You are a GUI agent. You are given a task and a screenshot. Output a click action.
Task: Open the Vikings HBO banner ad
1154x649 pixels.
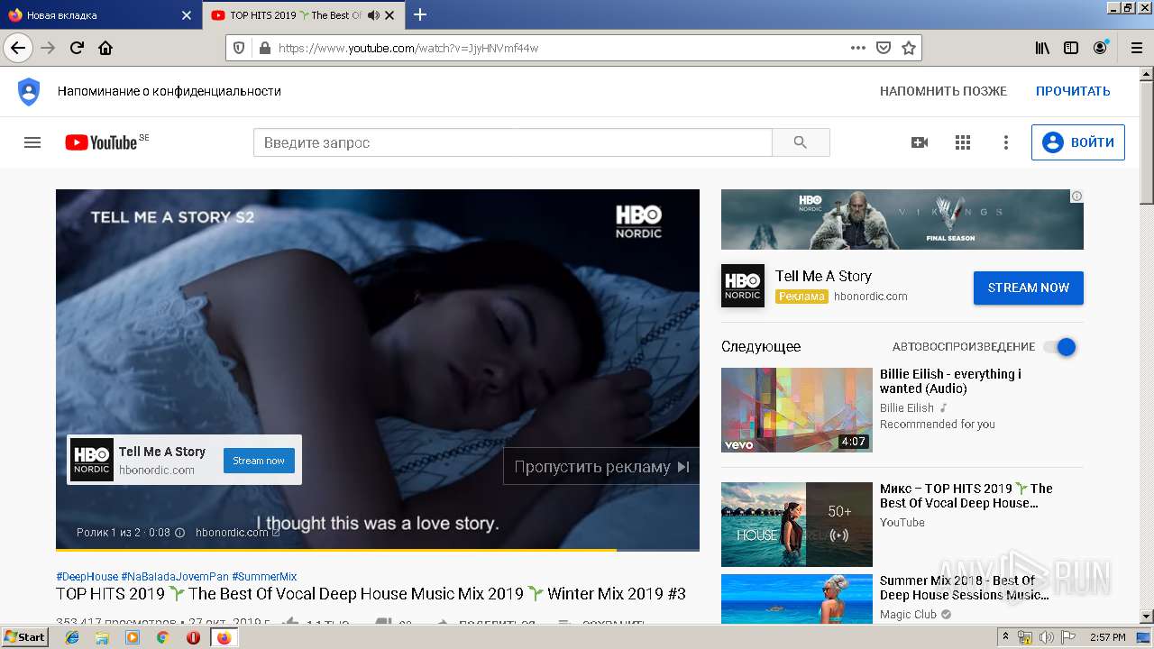click(x=902, y=219)
